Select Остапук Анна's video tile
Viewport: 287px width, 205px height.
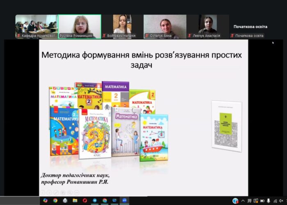[x=165, y=26]
